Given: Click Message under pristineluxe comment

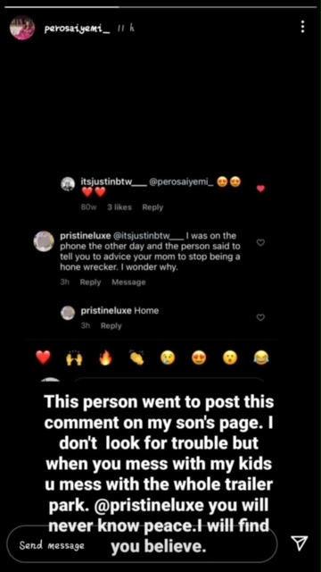Looking at the screenshot, I should click(128, 282).
